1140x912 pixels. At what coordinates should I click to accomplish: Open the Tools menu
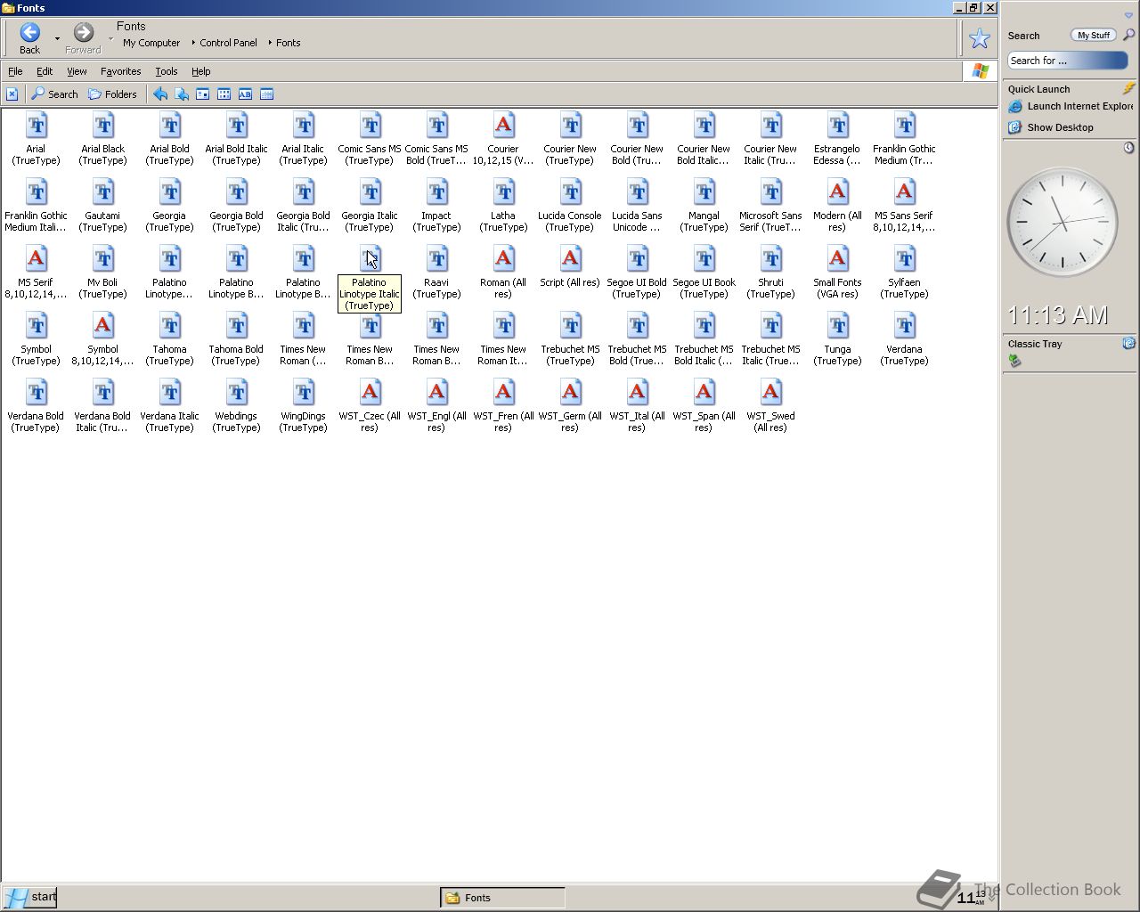coord(167,71)
